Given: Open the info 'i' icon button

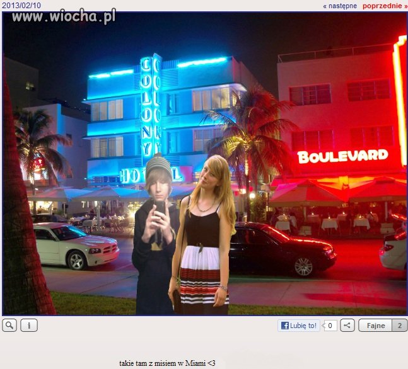Looking at the screenshot, I should click(29, 326).
